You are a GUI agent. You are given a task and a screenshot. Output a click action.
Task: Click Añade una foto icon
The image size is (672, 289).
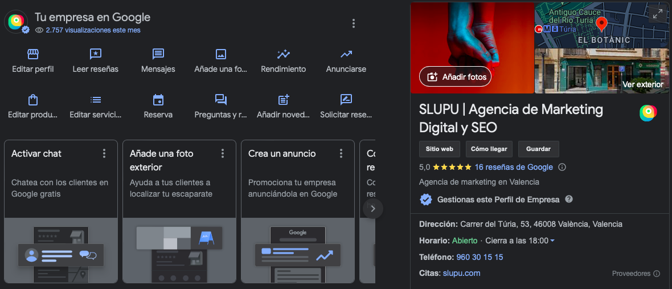point(221,54)
